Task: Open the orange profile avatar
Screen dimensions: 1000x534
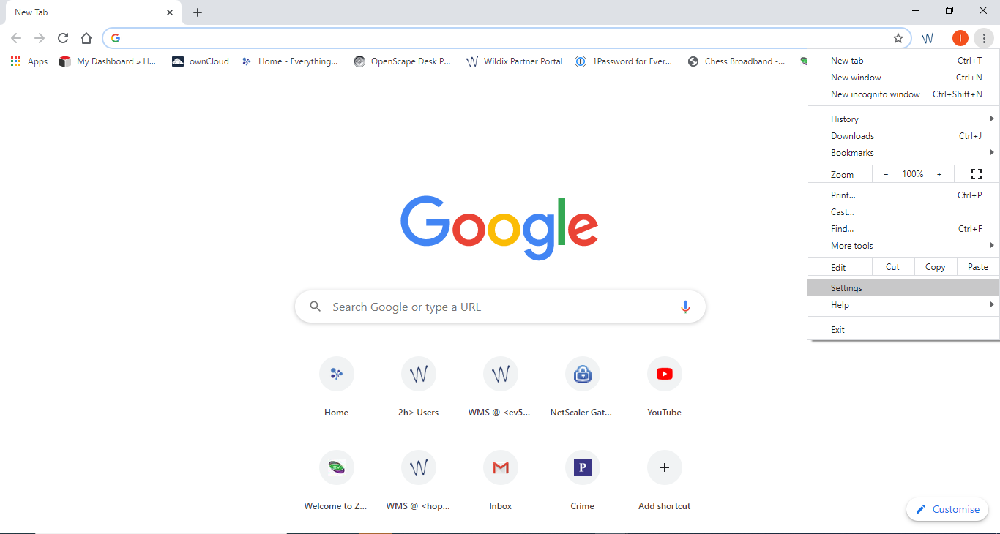Action: pos(960,38)
